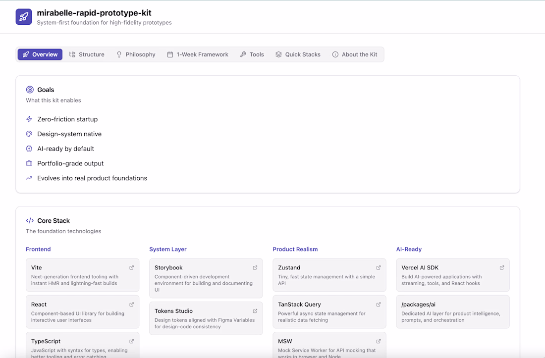Image resolution: width=545 pixels, height=358 pixels.
Task: Switch to the Structure tab
Action: (x=87, y=54)
